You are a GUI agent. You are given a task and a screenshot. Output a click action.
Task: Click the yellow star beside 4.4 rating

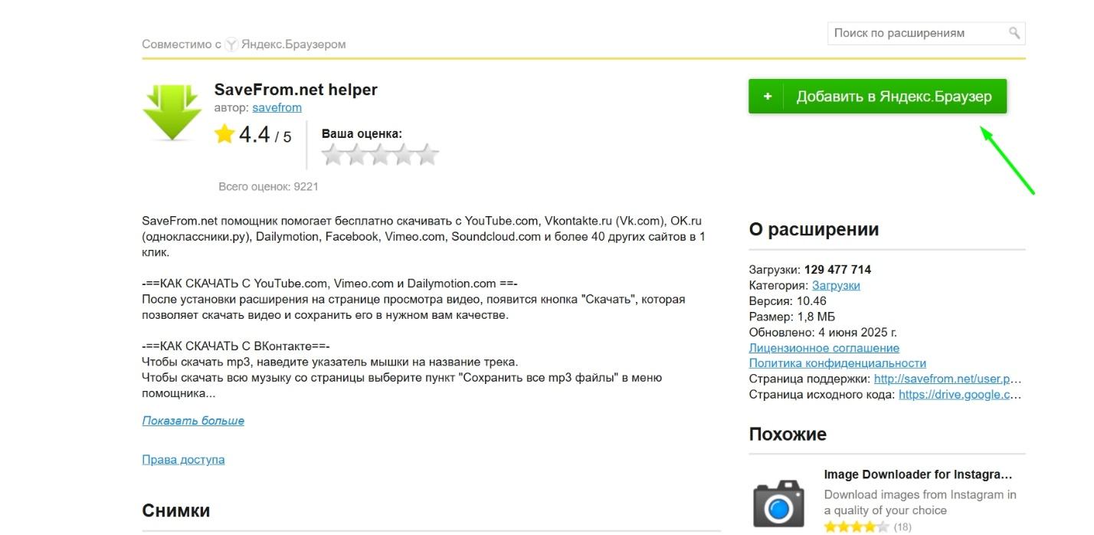click(224, 135)
